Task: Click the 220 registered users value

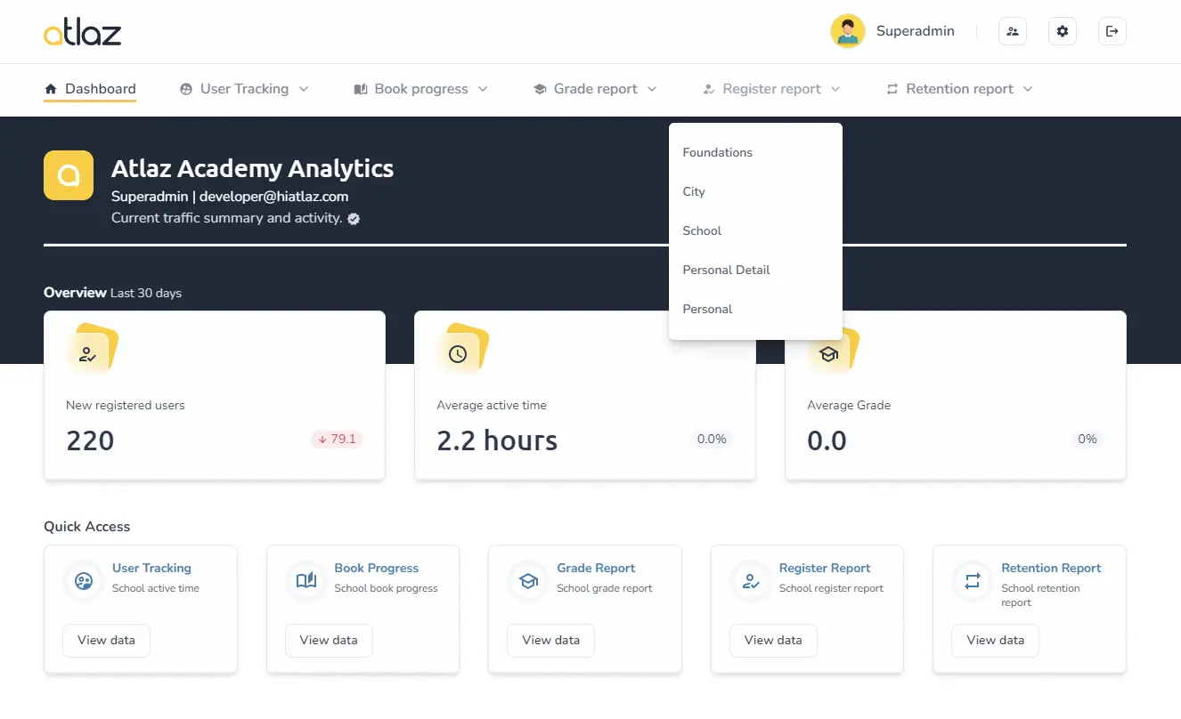Action: [x=90, y=440]
